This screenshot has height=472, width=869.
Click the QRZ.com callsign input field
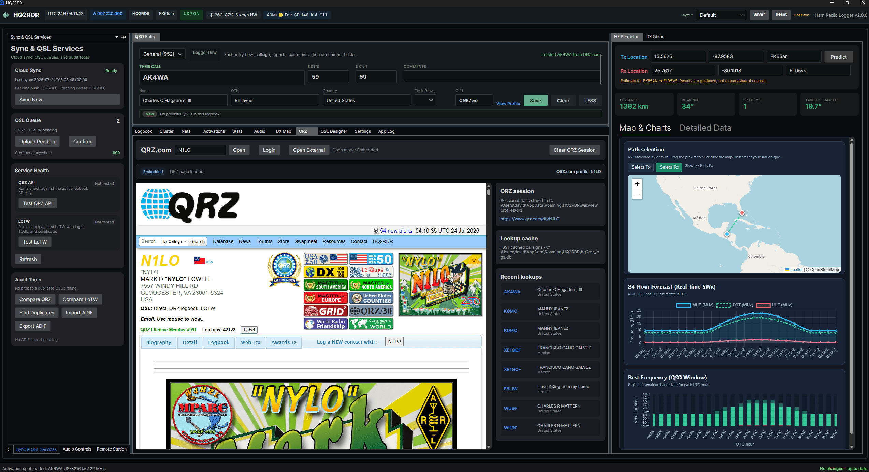pos(200,150)
